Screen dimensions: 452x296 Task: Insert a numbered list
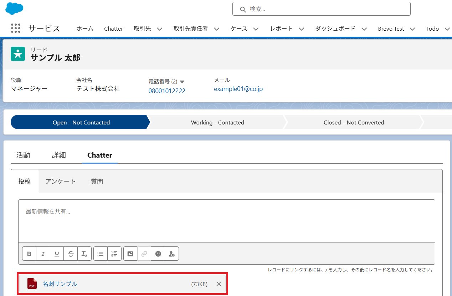(114, 254)
